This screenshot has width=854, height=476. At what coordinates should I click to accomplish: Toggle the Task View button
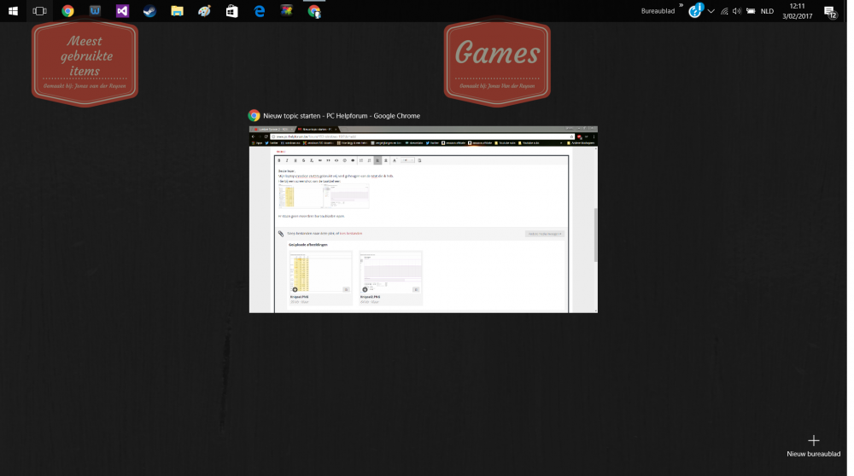pos(39,11)
